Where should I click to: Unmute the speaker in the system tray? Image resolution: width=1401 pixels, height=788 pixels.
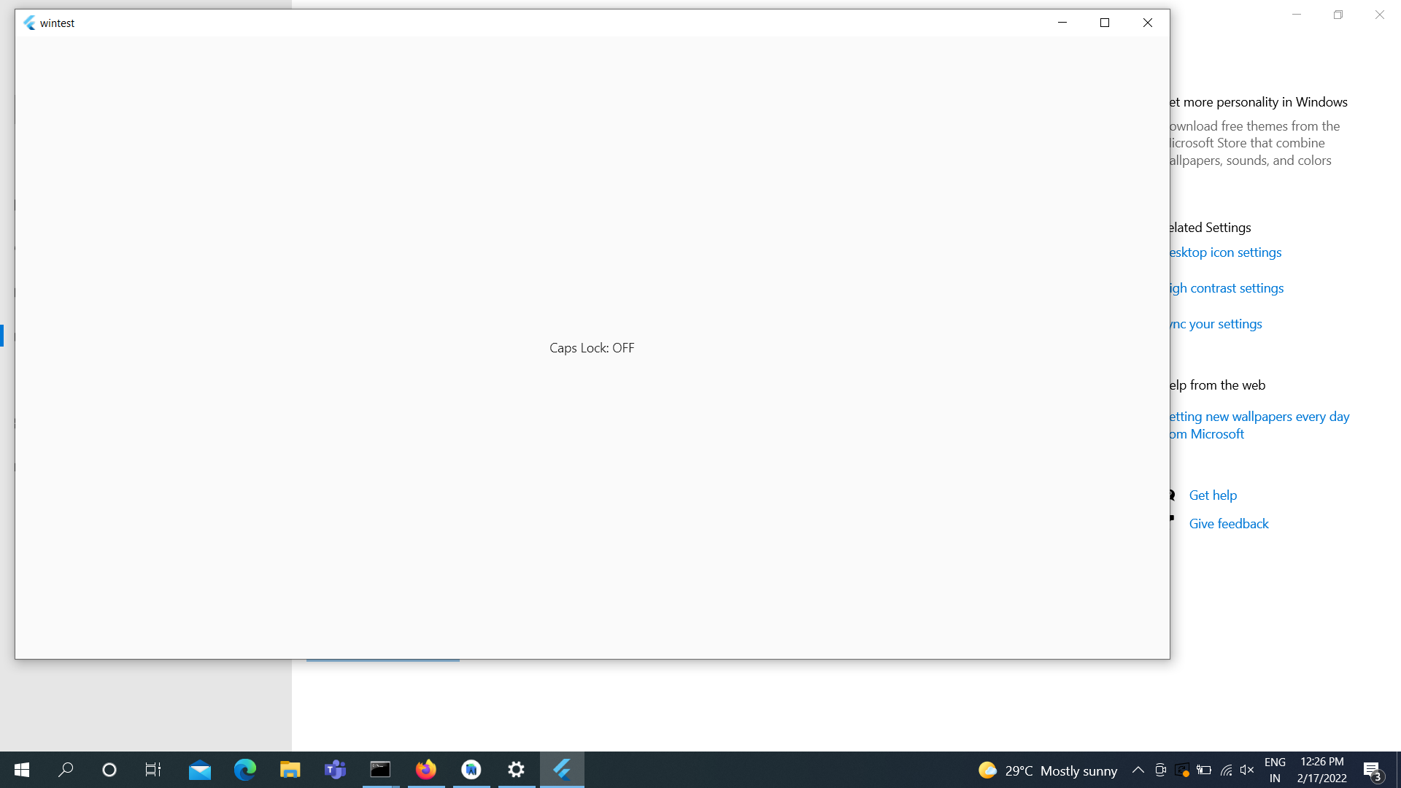click(x=1246, y=770)
